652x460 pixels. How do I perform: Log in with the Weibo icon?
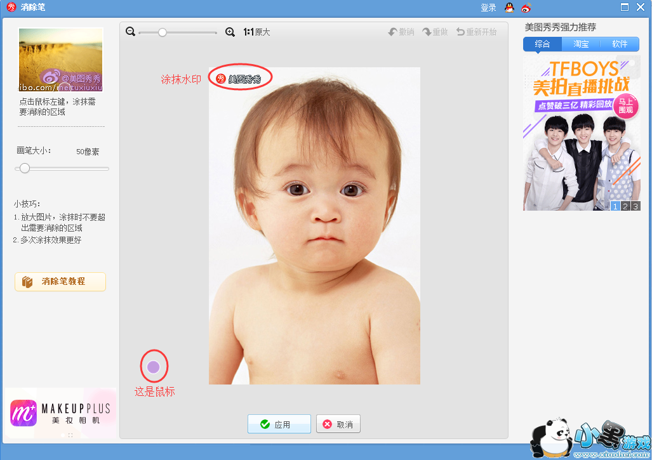click(x=526, y=8)
